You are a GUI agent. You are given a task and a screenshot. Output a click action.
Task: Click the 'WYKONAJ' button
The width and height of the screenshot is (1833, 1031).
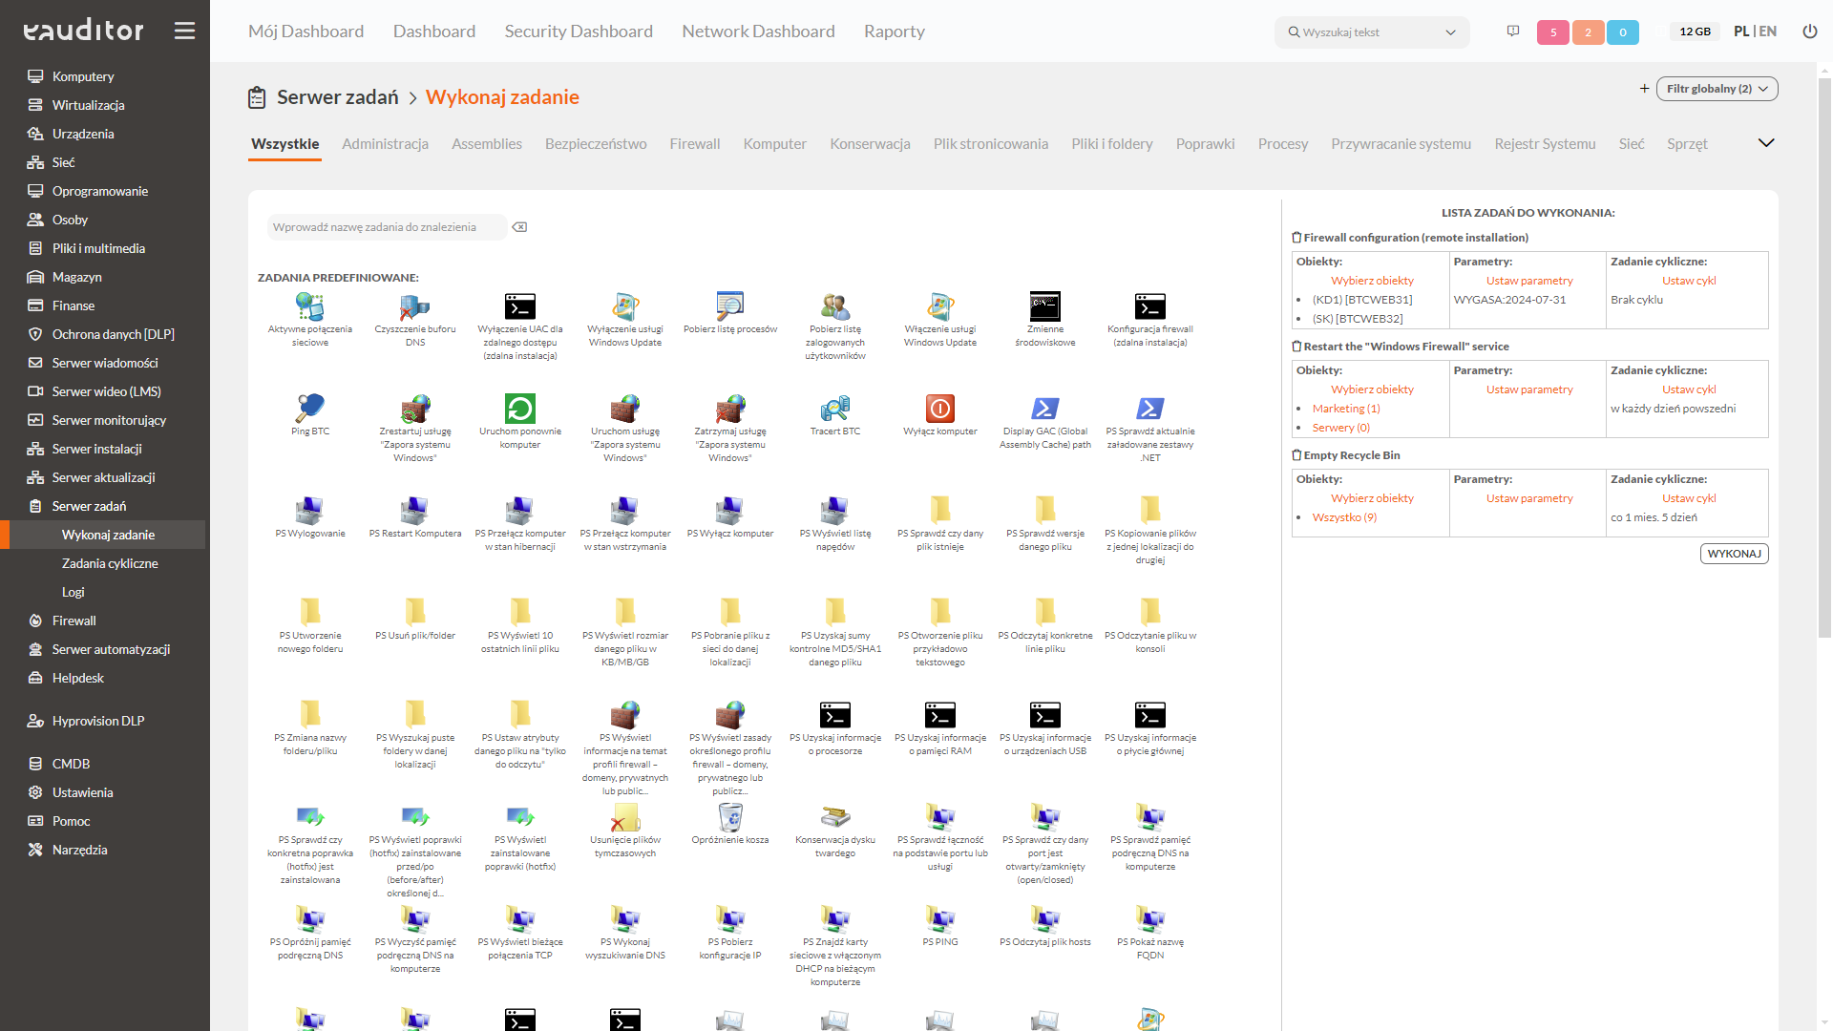(1734, 554)
